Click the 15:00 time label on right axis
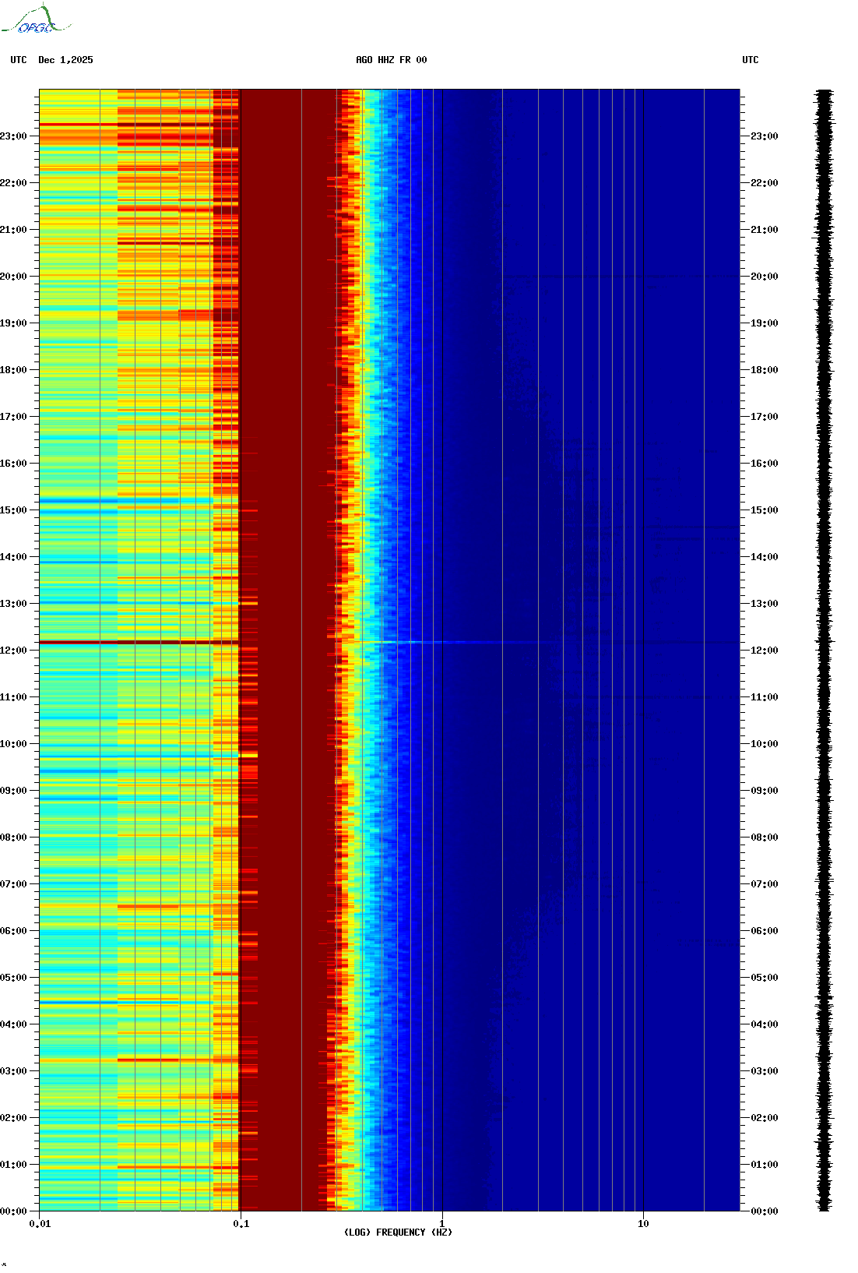This screenshot has height=1273, width=858. pyautogui.click(x=764, y=510)
